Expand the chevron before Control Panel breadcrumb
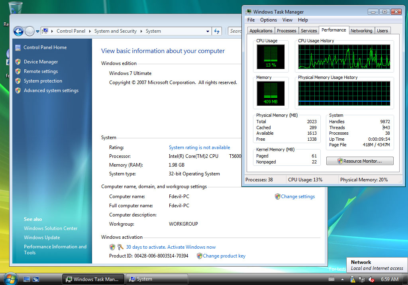 pyautogui.click(x=52, y=31)
